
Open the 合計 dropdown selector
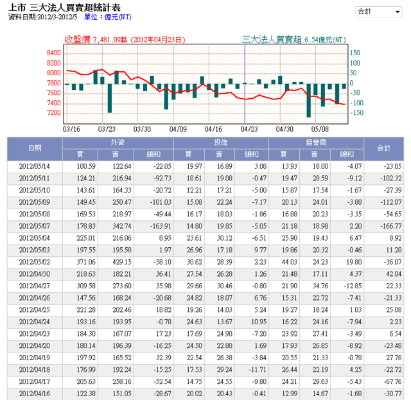coord(378,12)
